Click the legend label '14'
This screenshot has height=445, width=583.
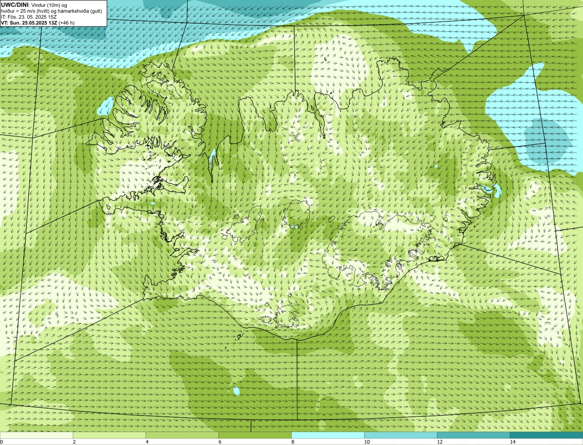tap(512, 442)
